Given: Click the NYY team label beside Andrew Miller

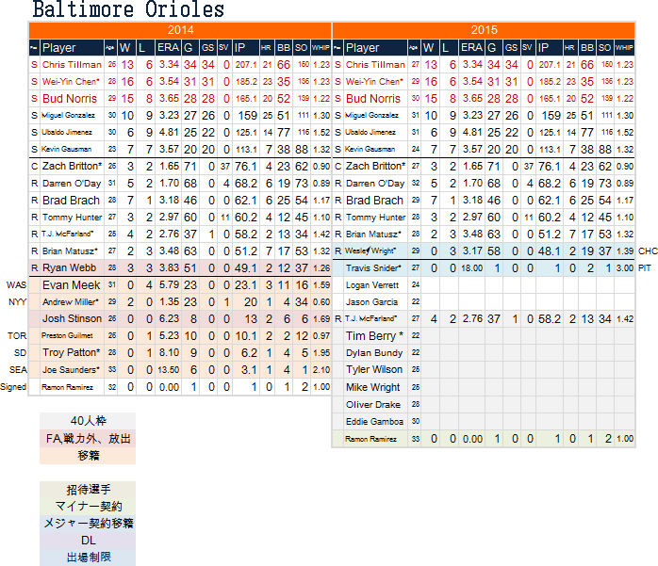Looking at the screenshot, I should (17, 302).
